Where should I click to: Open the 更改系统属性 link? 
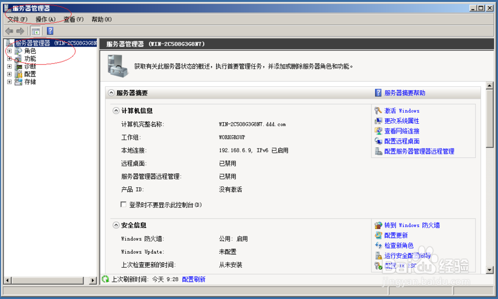pyautogui.click(x=402, y=121)
